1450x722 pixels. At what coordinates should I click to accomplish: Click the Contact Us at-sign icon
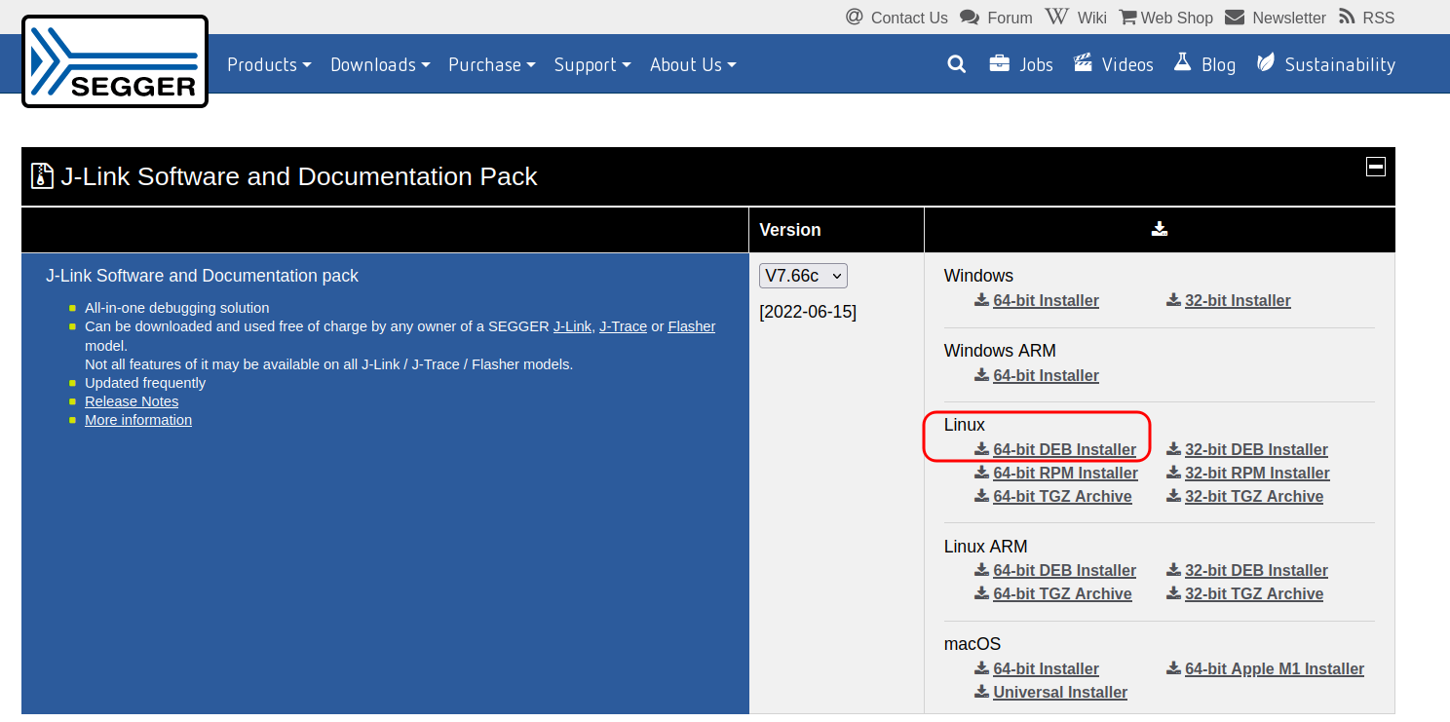click(x=855, y=17)
